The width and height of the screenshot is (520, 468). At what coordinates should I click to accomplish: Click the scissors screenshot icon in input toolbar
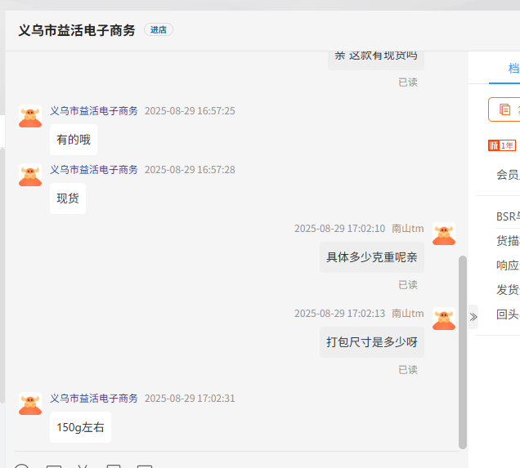click(83, 466)
